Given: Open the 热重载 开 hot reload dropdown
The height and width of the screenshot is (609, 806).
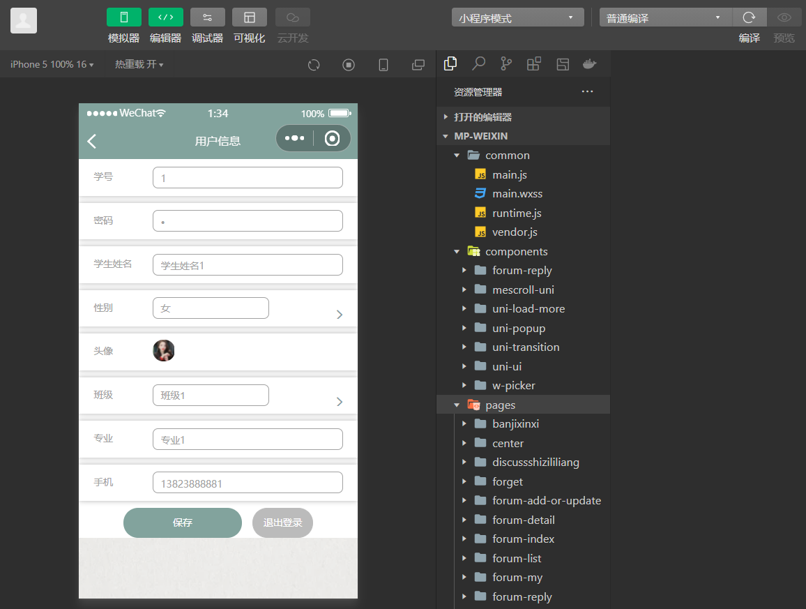Looking at the screenshot, I should [139, 64].
